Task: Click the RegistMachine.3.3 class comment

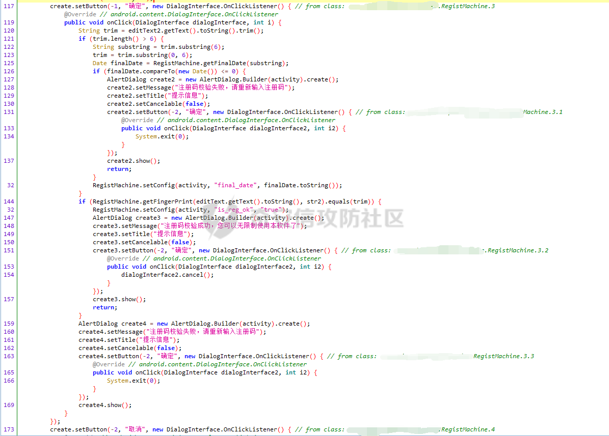Action: 503,356
